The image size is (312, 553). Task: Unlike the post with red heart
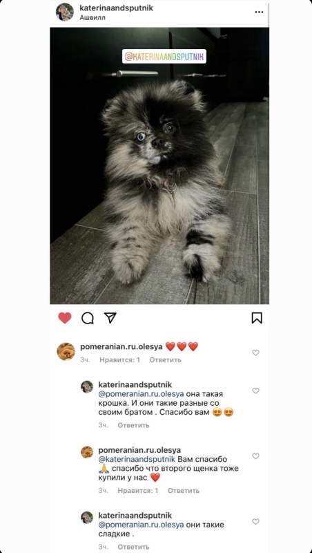point(65,318)
